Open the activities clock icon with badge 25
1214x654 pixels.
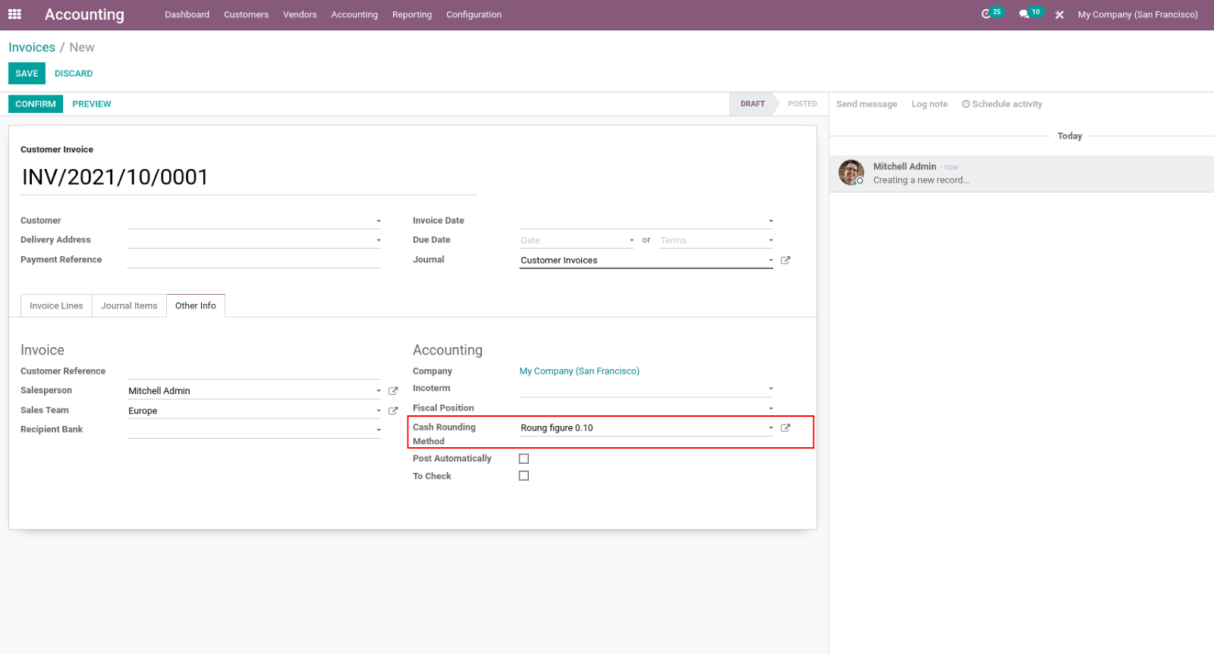(991, 14)
